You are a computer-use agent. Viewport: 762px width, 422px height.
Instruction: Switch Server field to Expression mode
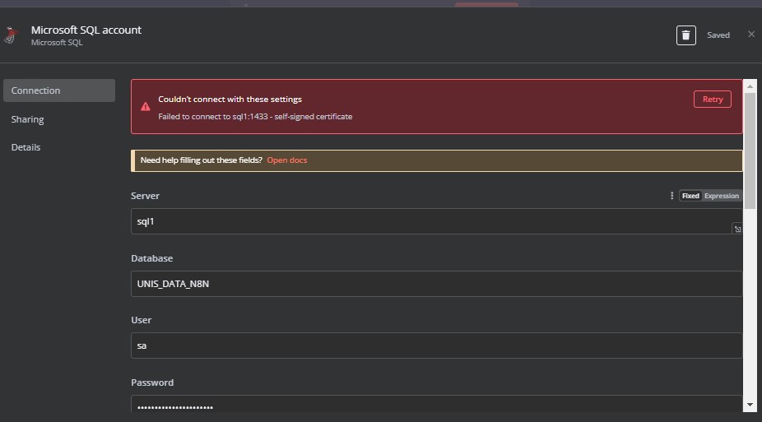pos(721,196)
